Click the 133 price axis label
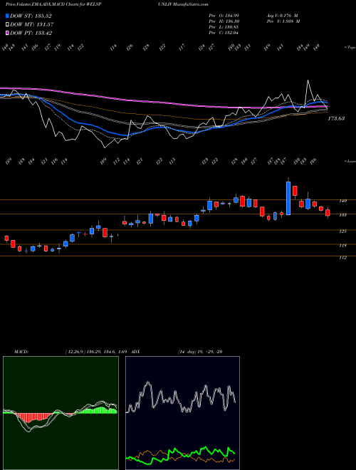Image resolution: width=356 pixels, height=470 pixels. (342, 215)
